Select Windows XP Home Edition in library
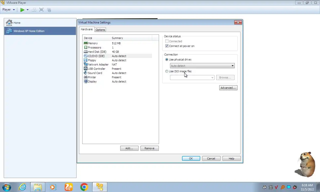 coord(40,31)
